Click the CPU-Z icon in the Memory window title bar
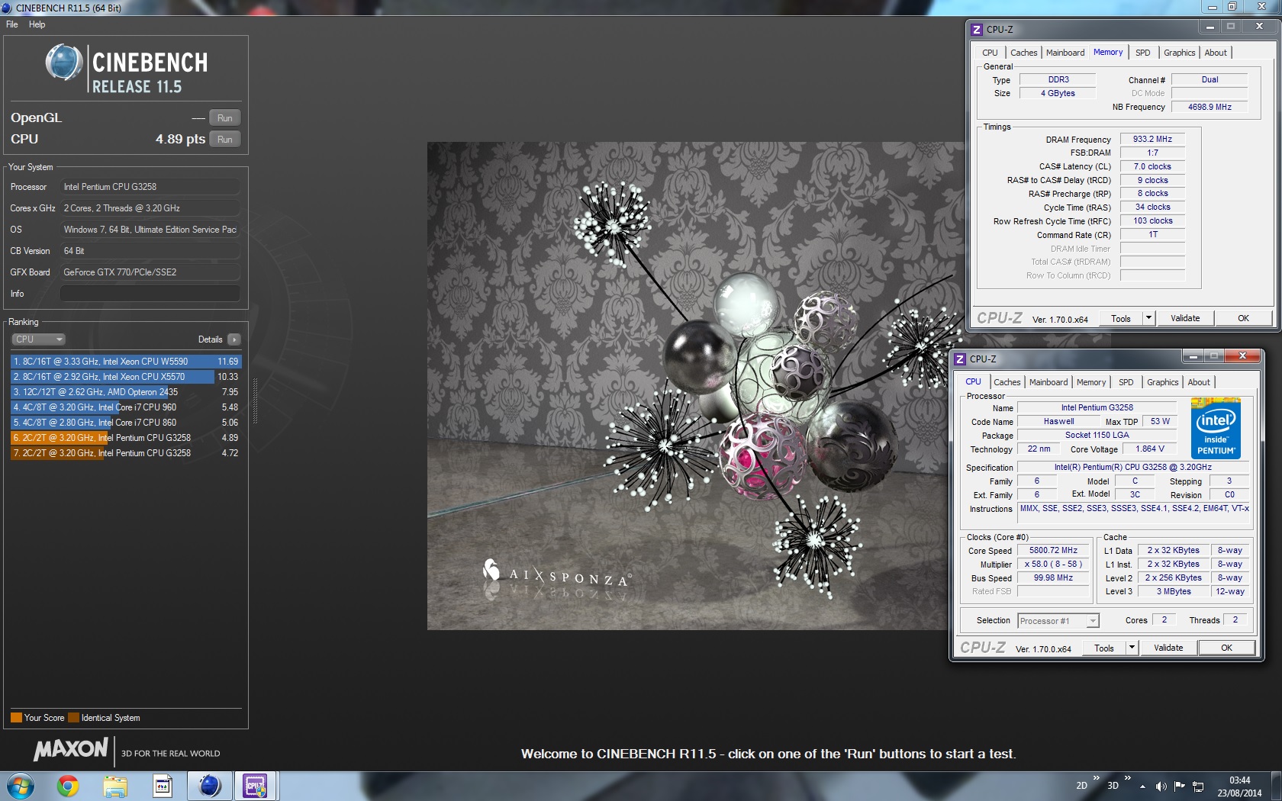This screenshot has width=1282, height=801. [976, 30]
